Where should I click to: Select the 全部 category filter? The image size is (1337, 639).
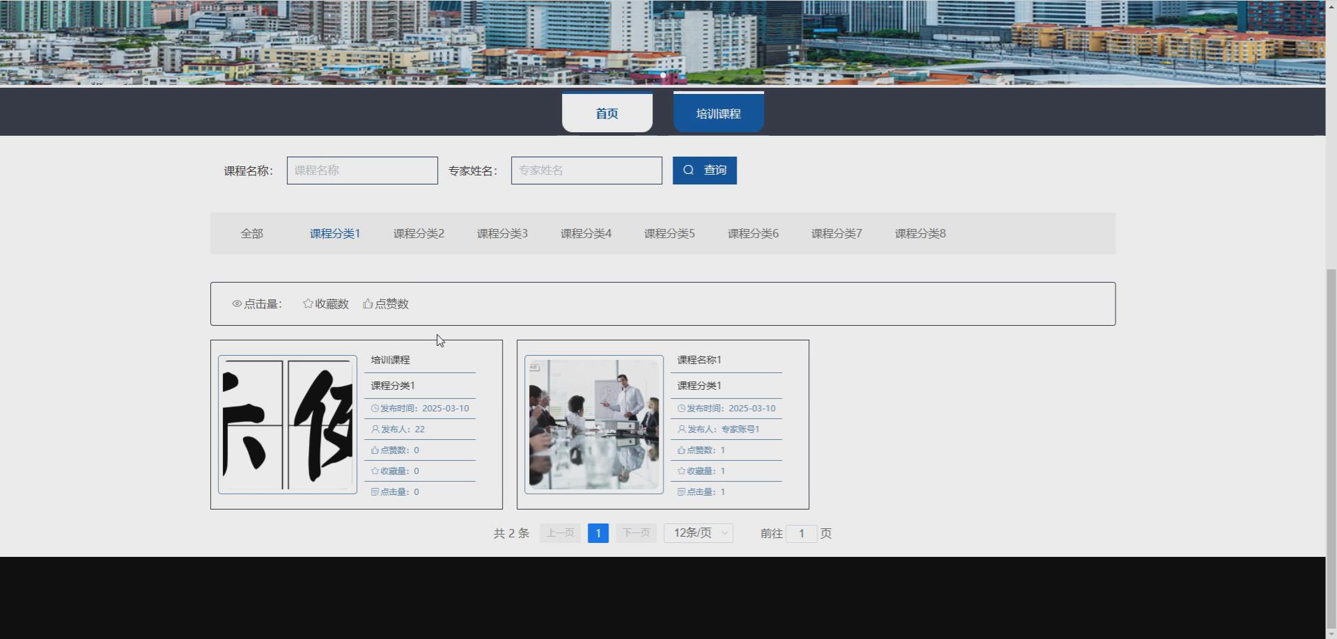[x=252, y=233]
